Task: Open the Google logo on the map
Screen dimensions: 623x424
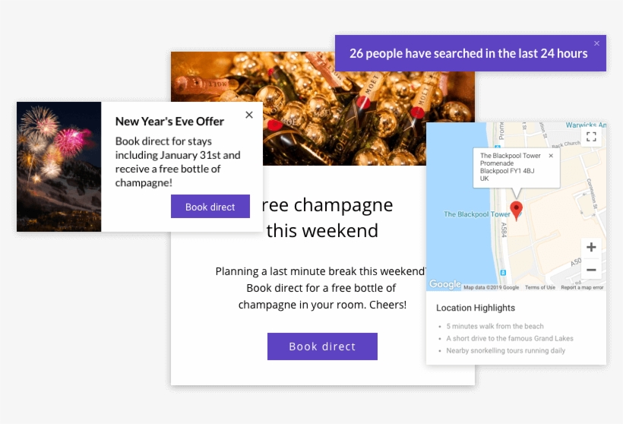Action: 444,284
